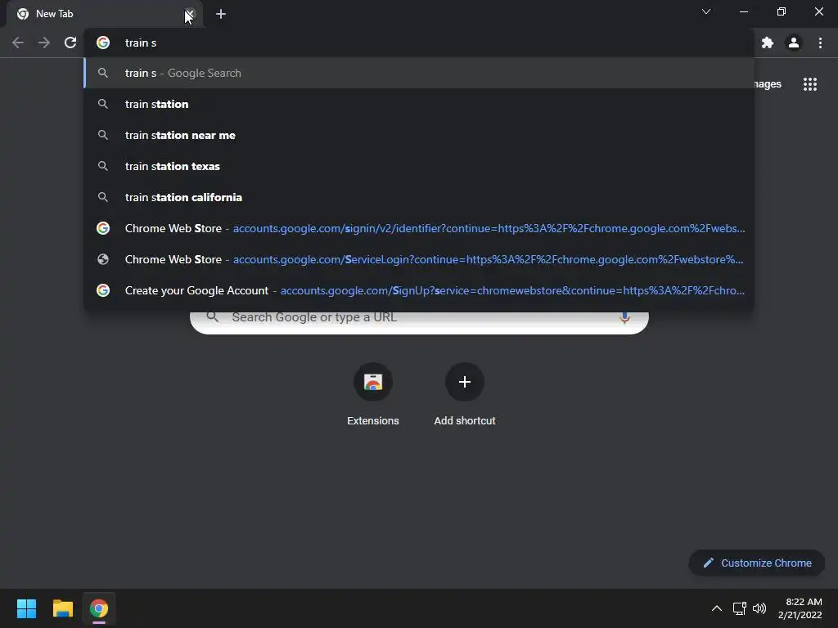Viewport: 838px width, 628px height.
Task: Click the magnifier icon in the search box
Action: pyautogui.click(x=213, y=317)
